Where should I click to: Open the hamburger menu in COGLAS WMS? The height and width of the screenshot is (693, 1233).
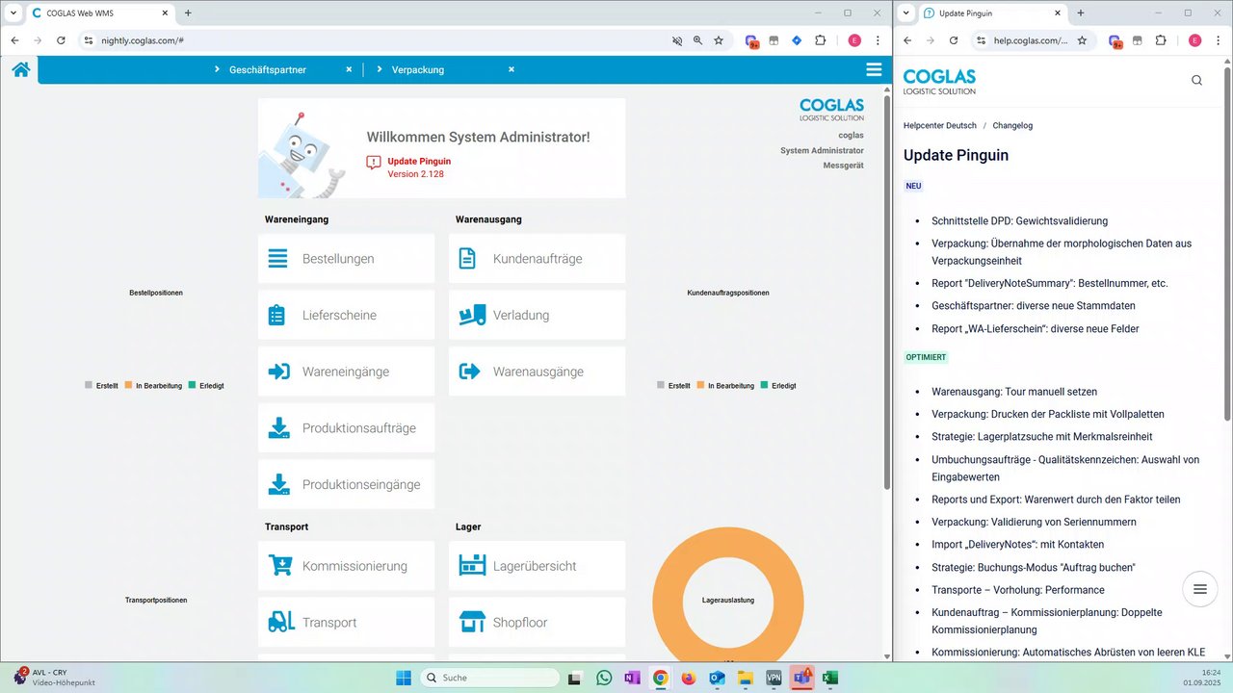[874, 69]
